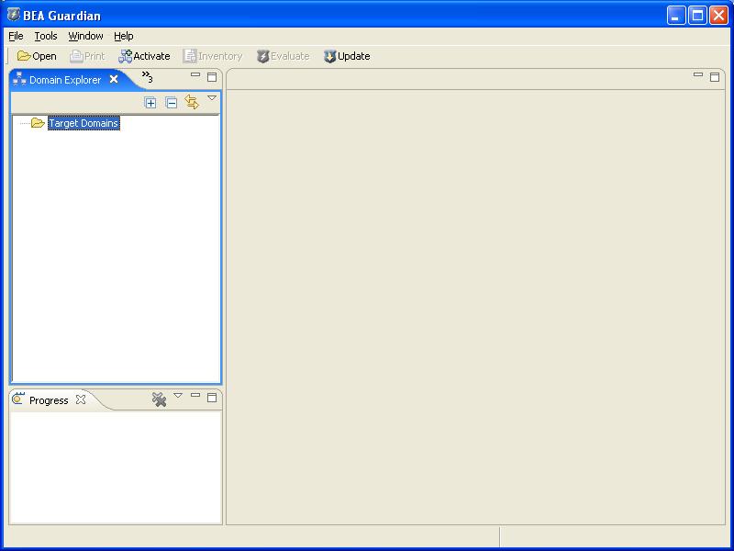Click the Update toolbar button
This screenshot has height=551, width=734.
[x=347, y=56]
